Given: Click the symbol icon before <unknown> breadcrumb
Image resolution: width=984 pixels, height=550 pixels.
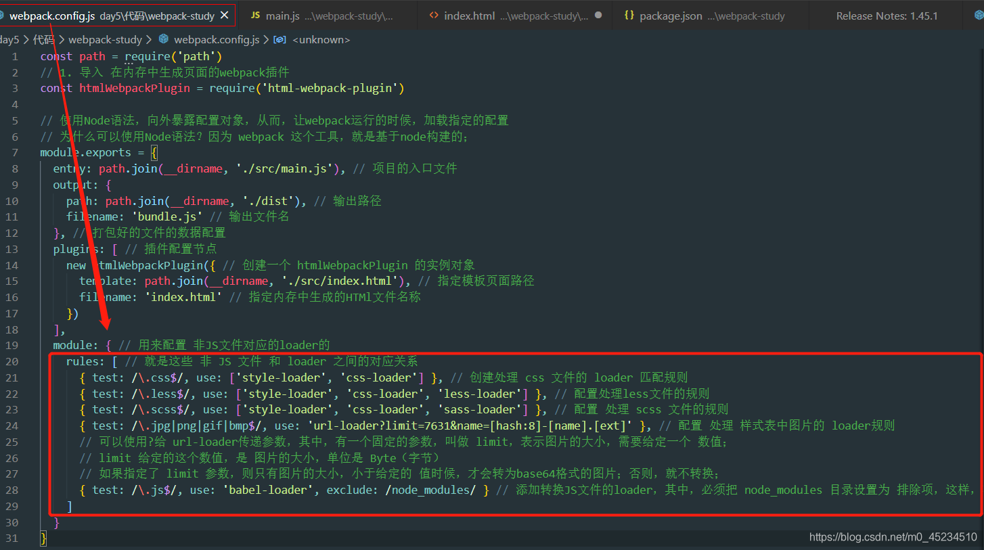Looking at the screenshot, I should click(279, 39).
